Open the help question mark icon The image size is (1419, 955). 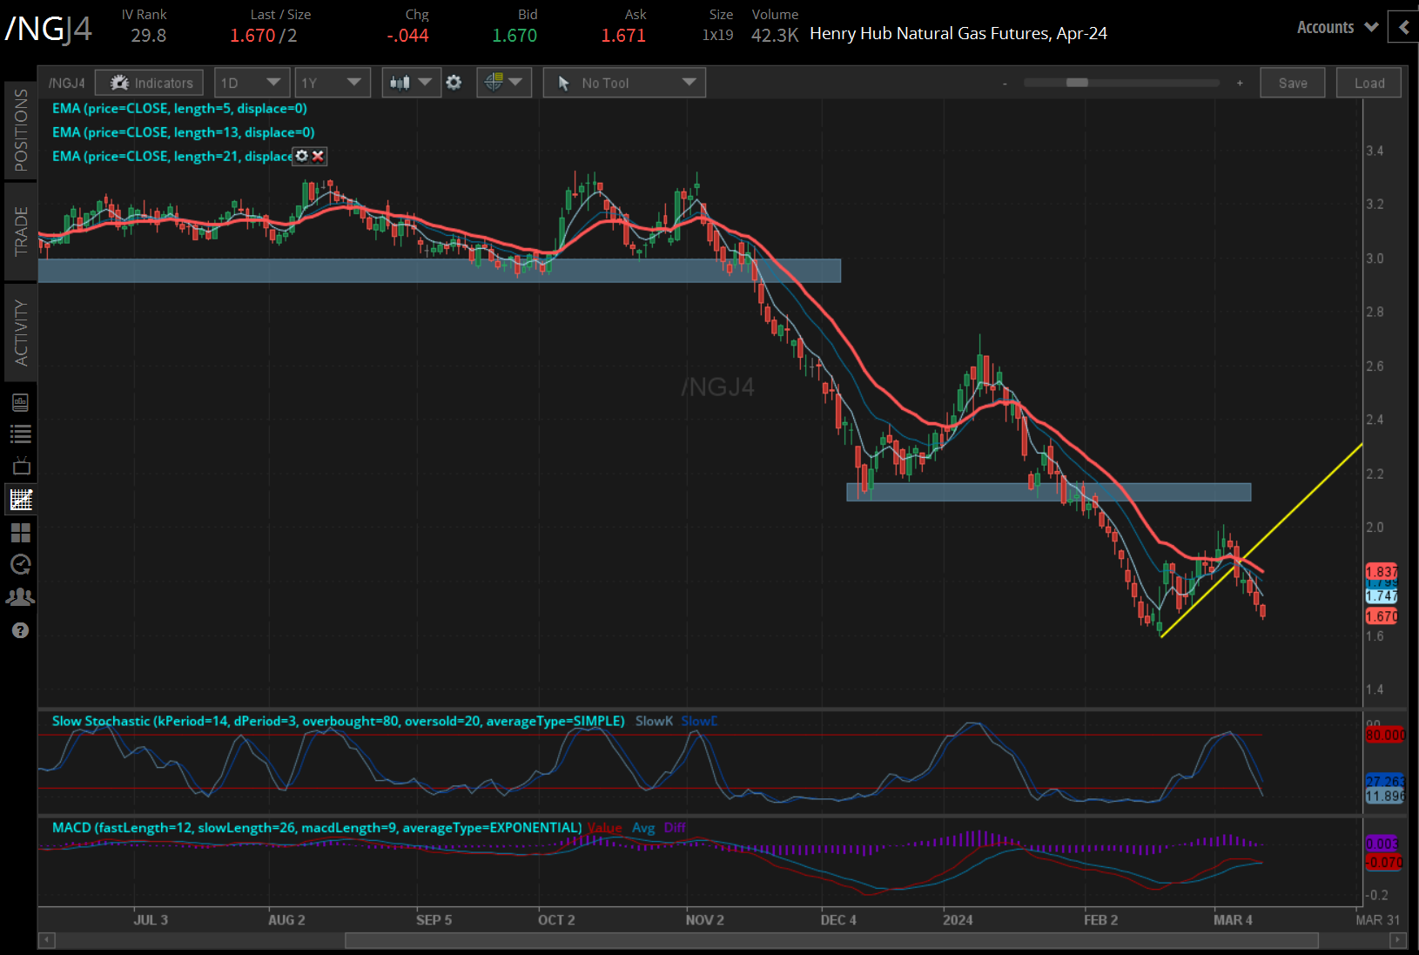[x=20, y=630]
